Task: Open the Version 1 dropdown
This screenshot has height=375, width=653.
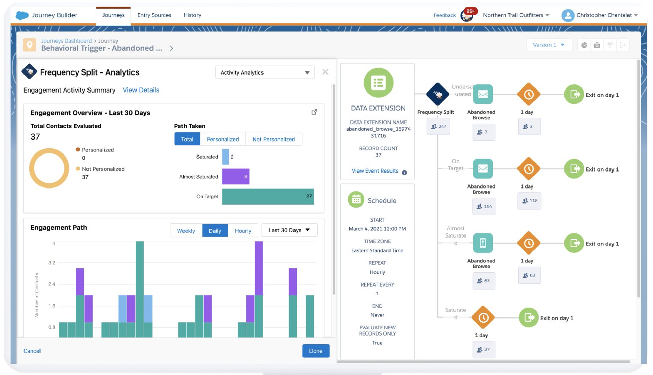Action: click(x=548, y=45)
